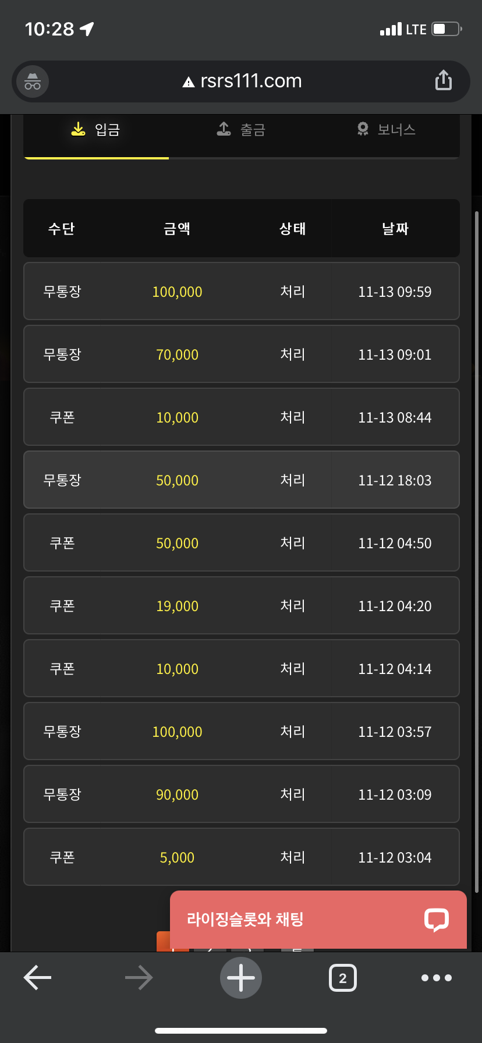Click the chat bubble icon on red banner
482x1043 pixels.
(x=437, y=920)
